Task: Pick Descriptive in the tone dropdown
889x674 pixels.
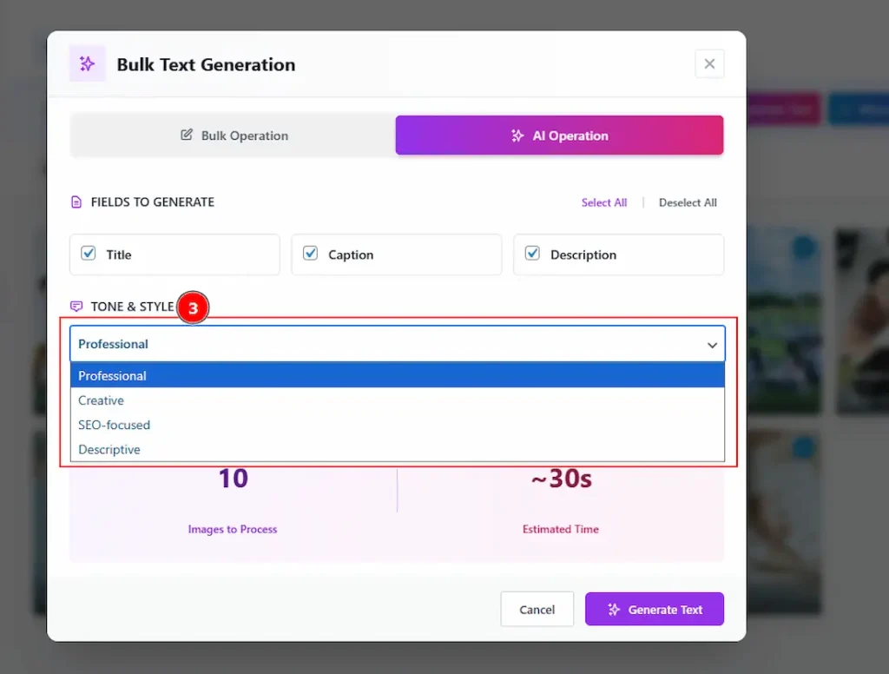Action: (x=109, y=450)
